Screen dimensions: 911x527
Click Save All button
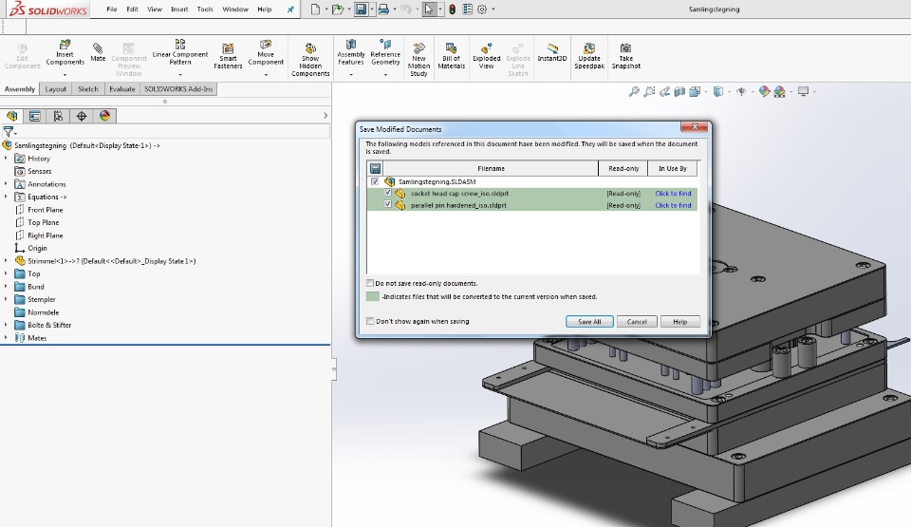pos(589,322)
